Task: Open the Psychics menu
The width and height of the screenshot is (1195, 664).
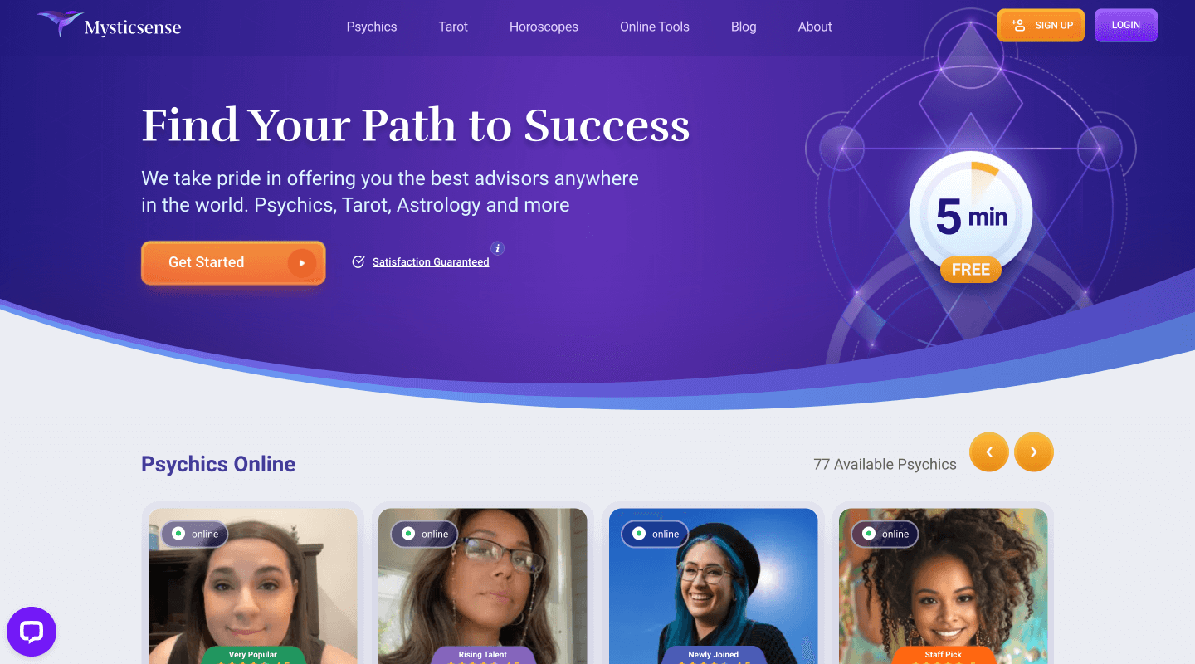Action: pyautogui.click(x=372, y=27)
